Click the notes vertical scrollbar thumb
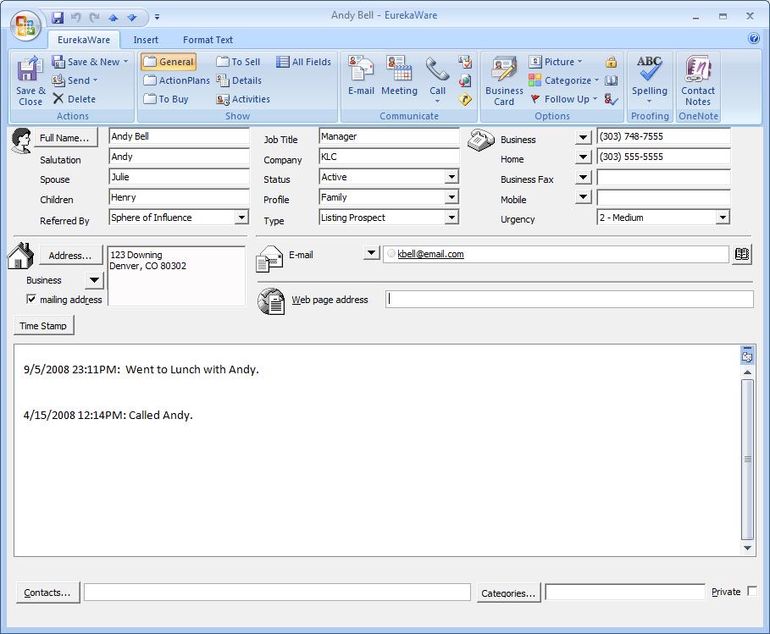The image size is (770, 634). tap(747, 460)
